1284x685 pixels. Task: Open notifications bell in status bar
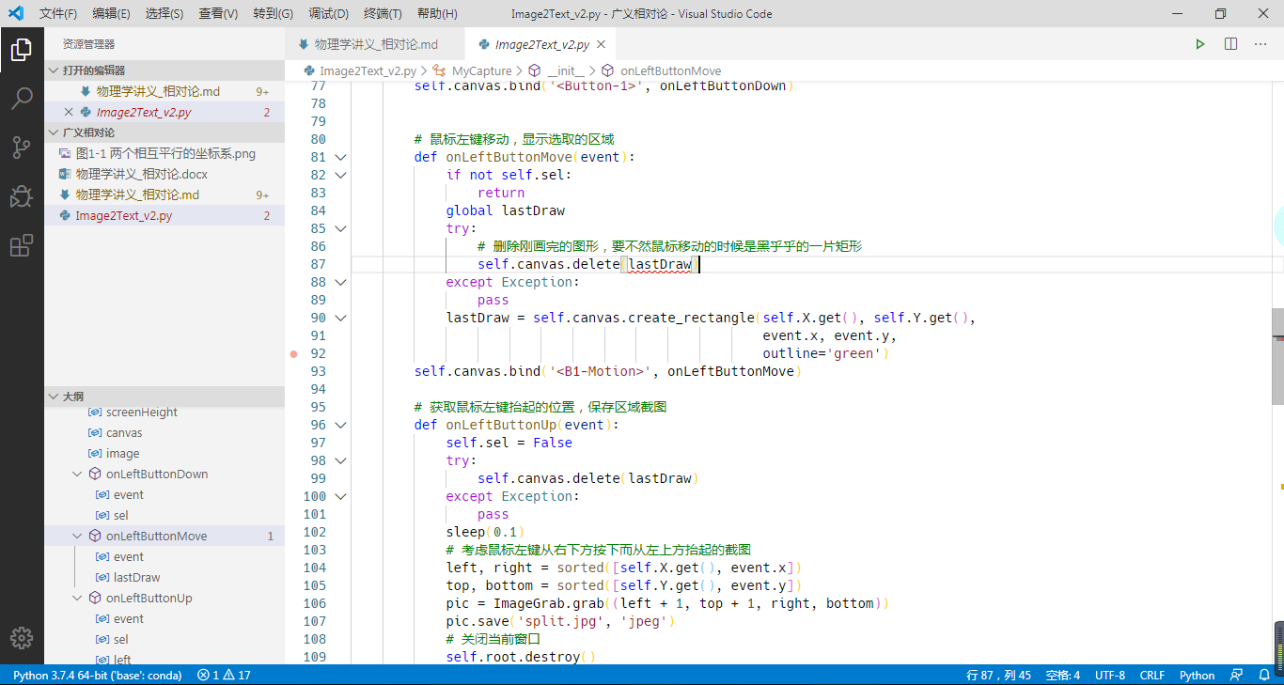(x=1265, y=675)
